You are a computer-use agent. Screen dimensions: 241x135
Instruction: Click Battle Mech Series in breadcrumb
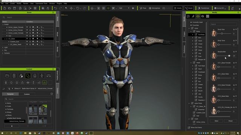coord(28,88)
